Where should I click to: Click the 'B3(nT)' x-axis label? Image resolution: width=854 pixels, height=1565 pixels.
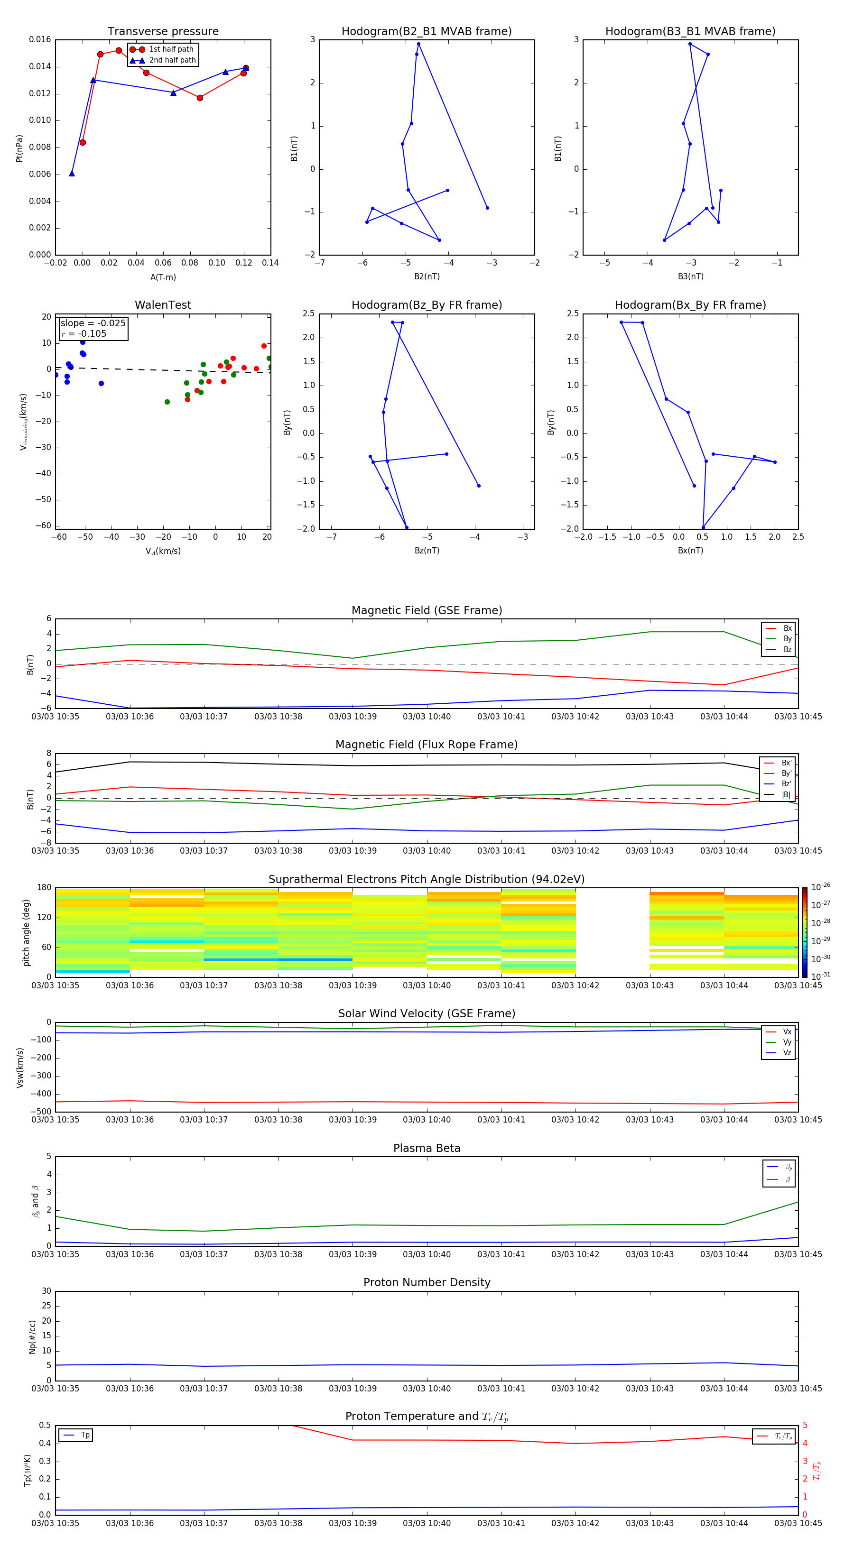click(690, 276)
